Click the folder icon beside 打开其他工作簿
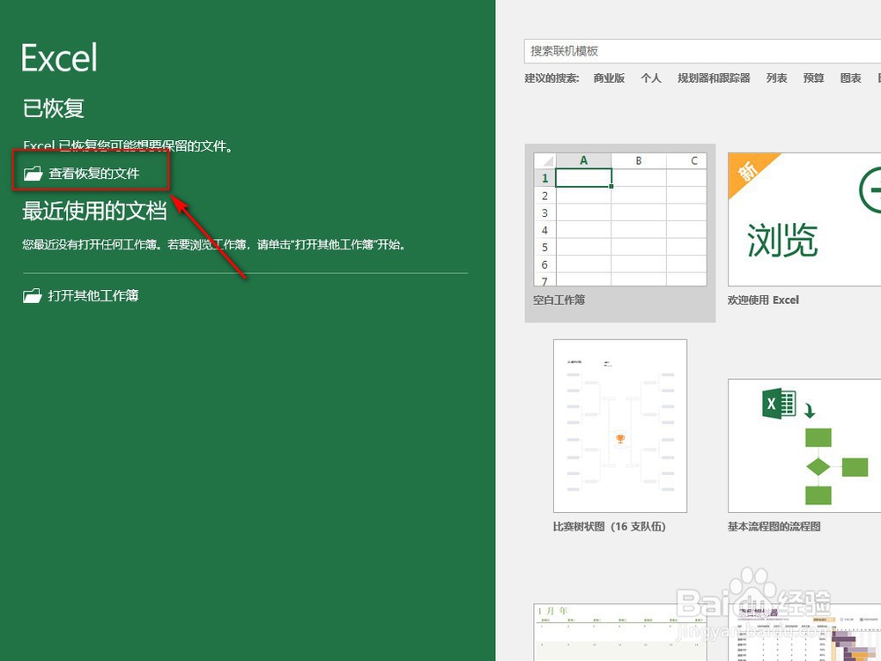881x661 pixels. tap(33, 295)
